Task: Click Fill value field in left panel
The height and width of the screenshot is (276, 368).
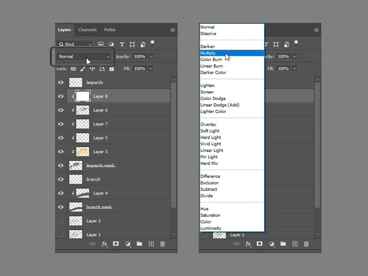Action: 140,69
